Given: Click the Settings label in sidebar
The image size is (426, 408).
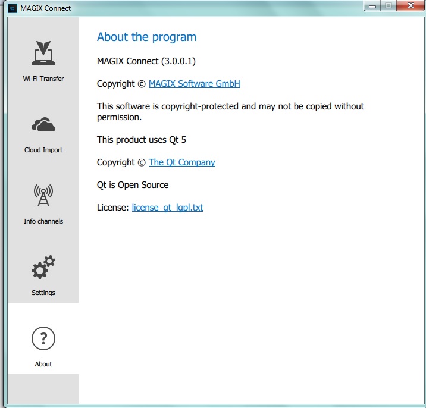Looking at the screenshot, I should [x=43, y=293].
